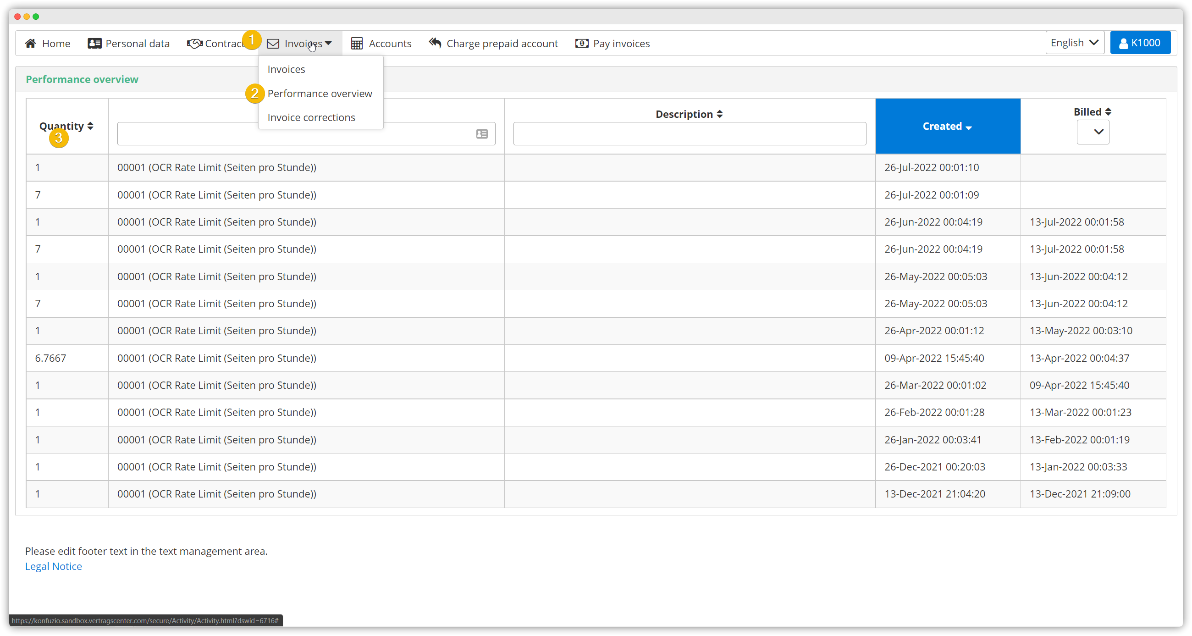The height and width of the screenshot is (636, 1192).
Task: Follow the Legal Notice link
Action: (53, 566)
